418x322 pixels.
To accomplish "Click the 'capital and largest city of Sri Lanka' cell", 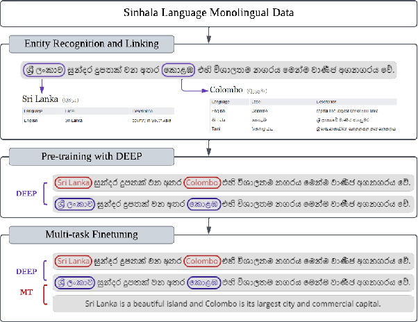I will [346, 111].
